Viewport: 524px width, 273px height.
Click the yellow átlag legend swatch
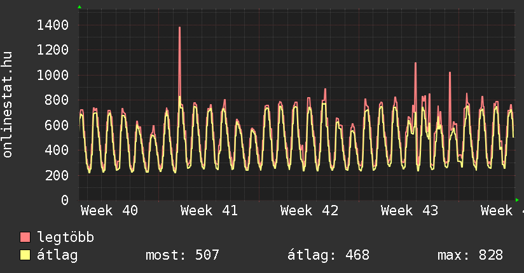tap(25, 255)
